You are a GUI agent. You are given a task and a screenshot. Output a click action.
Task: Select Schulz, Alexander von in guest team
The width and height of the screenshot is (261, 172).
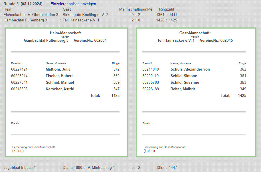(190, 69)
